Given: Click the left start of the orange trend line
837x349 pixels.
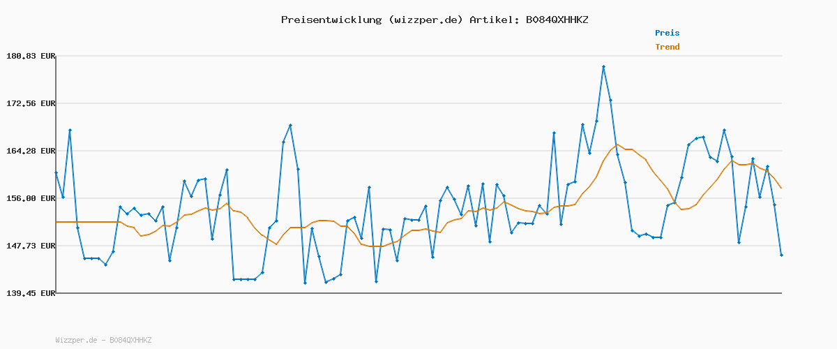Looking at the screenshot, I should coord(57,222).
